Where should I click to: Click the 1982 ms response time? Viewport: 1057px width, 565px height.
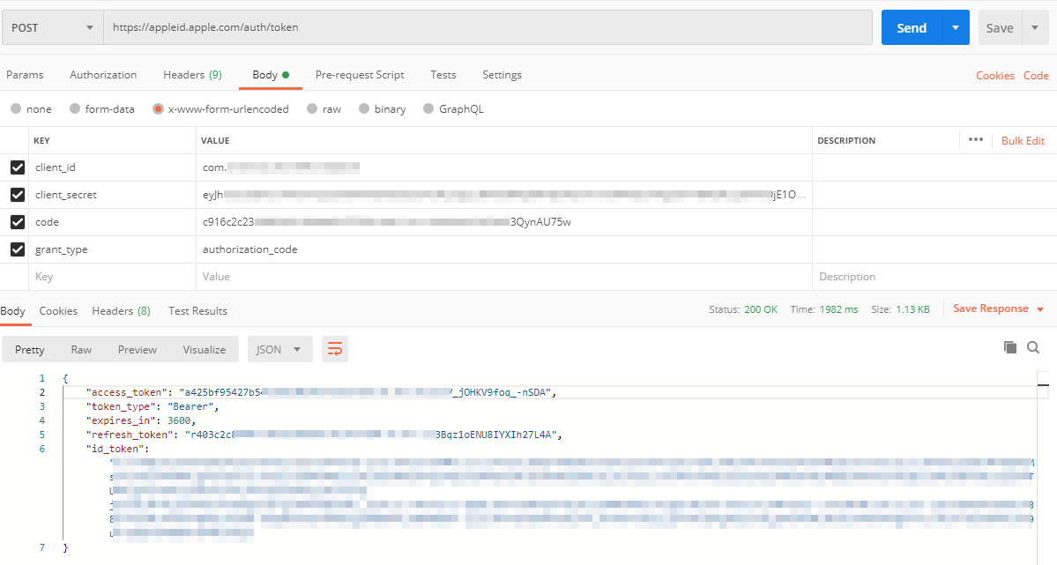click(838, 309)
